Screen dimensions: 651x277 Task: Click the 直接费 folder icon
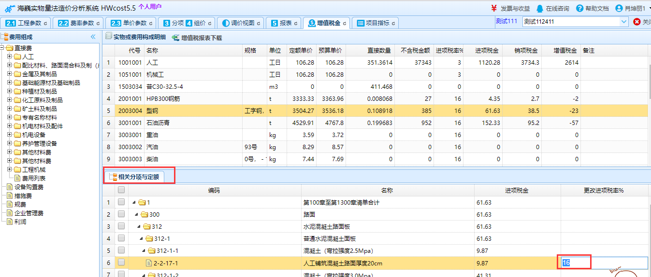click(10, 48)
